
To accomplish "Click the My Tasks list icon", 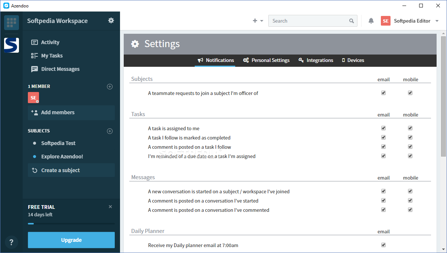I will pos(35,56).
